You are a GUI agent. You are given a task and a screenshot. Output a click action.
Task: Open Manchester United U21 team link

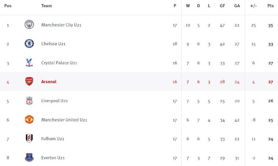coord(64,120)
